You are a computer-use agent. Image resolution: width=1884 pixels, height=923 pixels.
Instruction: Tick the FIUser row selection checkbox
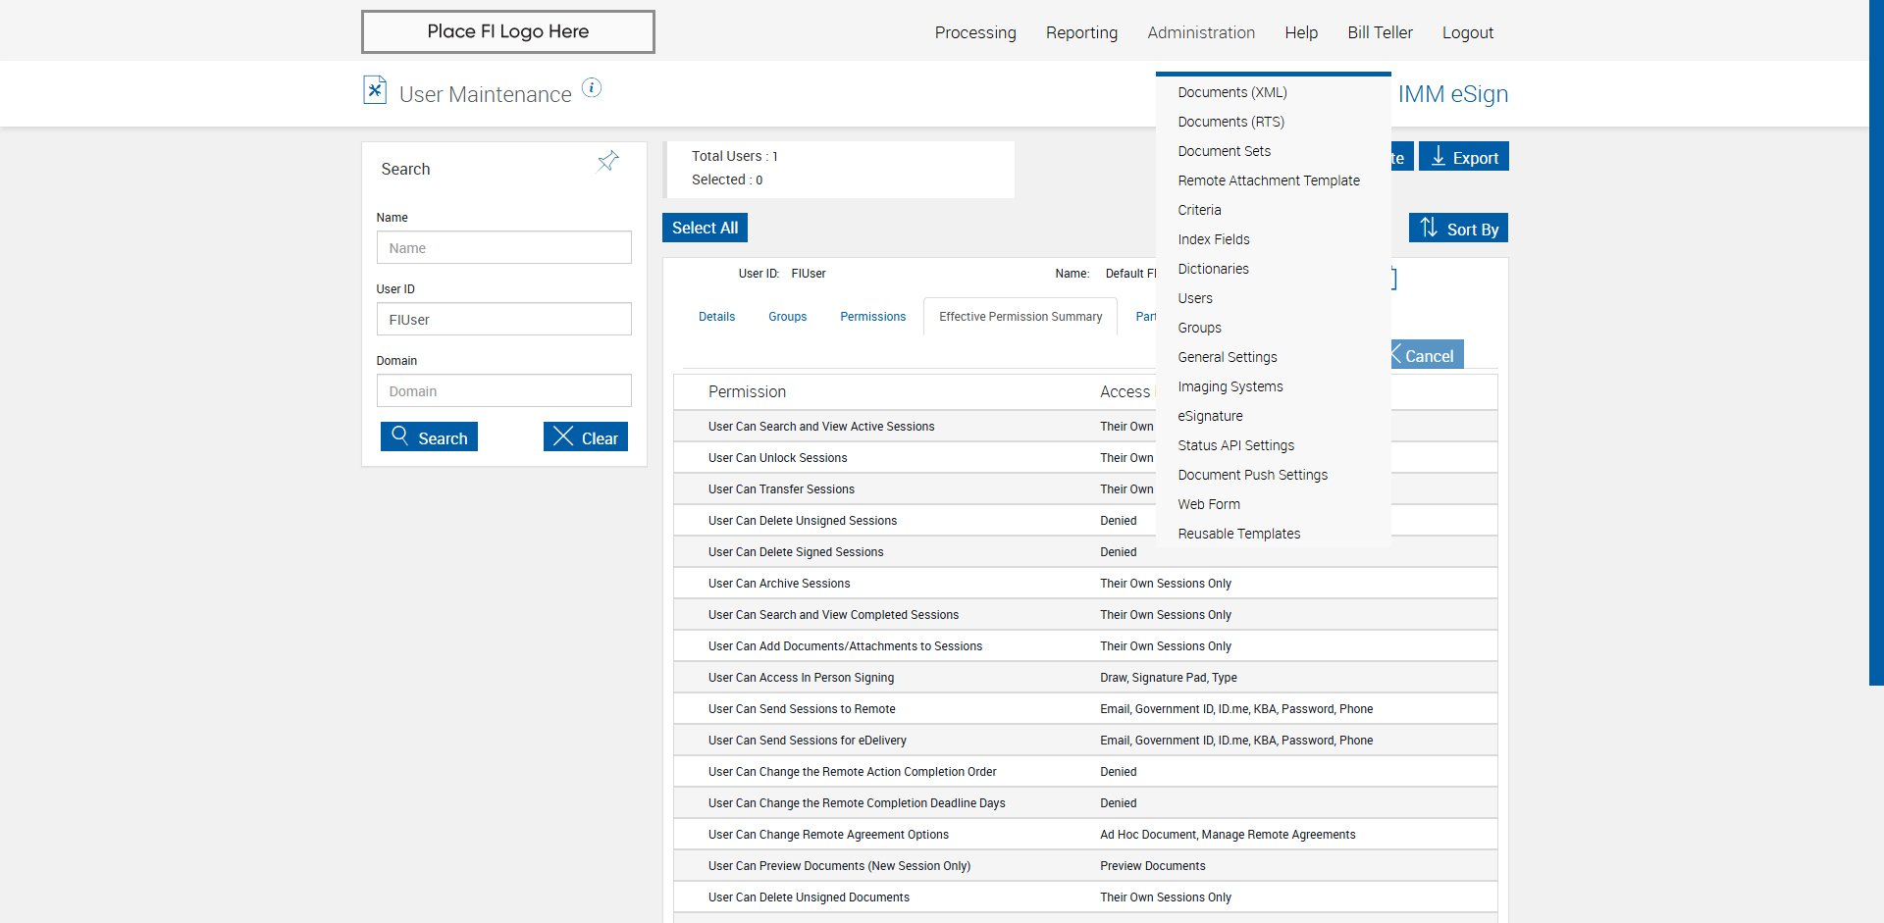1393,279
